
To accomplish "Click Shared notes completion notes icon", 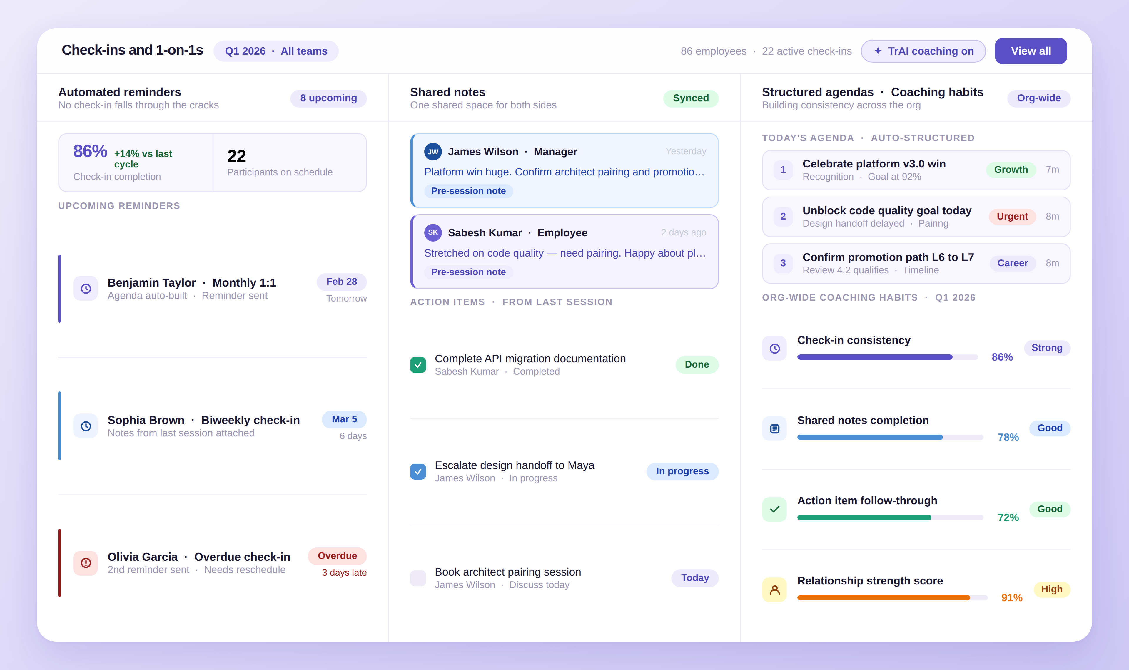I will coord(774,428).
